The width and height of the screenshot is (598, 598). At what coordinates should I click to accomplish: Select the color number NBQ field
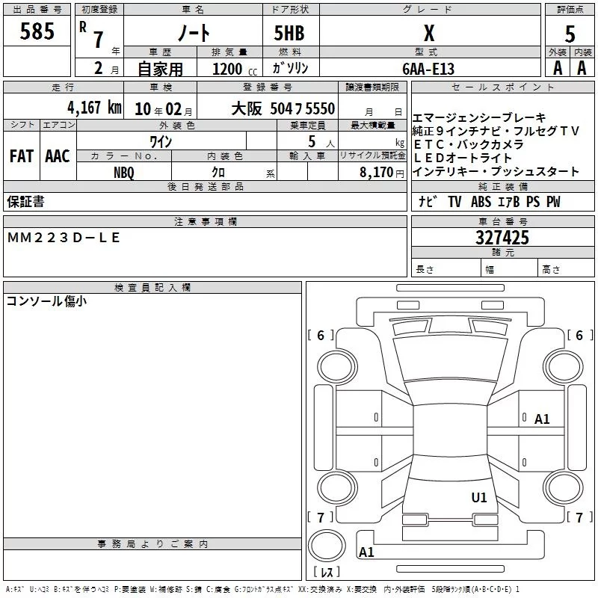tap(124, 171)
